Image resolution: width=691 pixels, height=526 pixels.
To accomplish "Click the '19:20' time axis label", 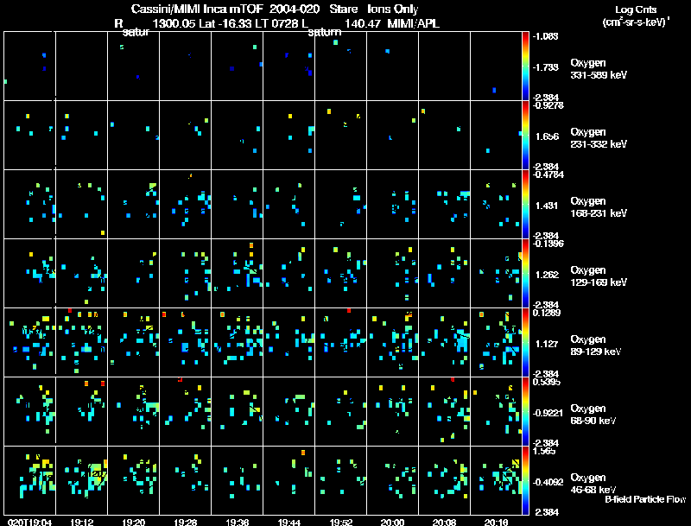I will click(134, 523).
